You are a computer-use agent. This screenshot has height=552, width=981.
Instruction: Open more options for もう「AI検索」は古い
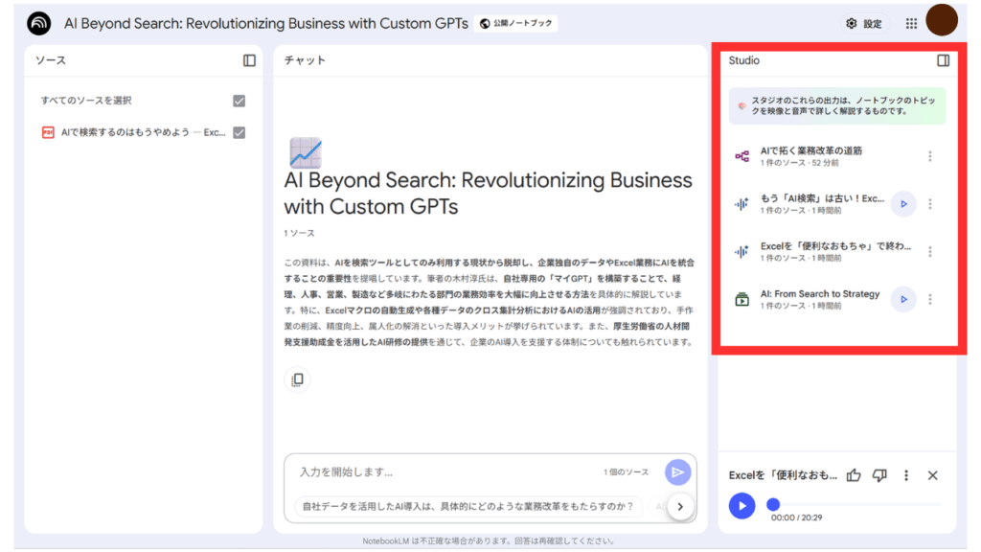930,204
